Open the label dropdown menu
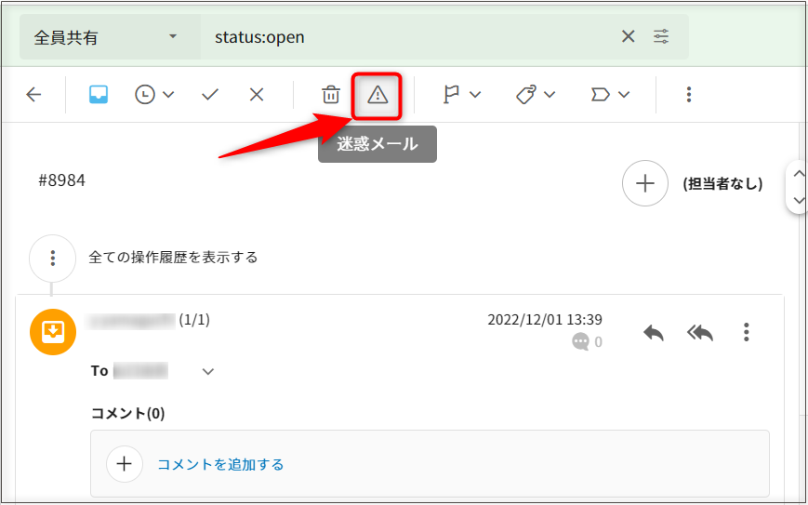The width and height of the screenshot is (808, 505). tap(610, 94)
